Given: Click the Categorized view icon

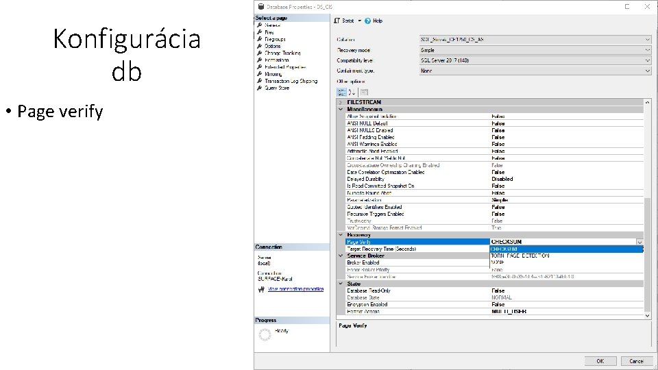Looking at the screenshot, I should click(341, 92).
